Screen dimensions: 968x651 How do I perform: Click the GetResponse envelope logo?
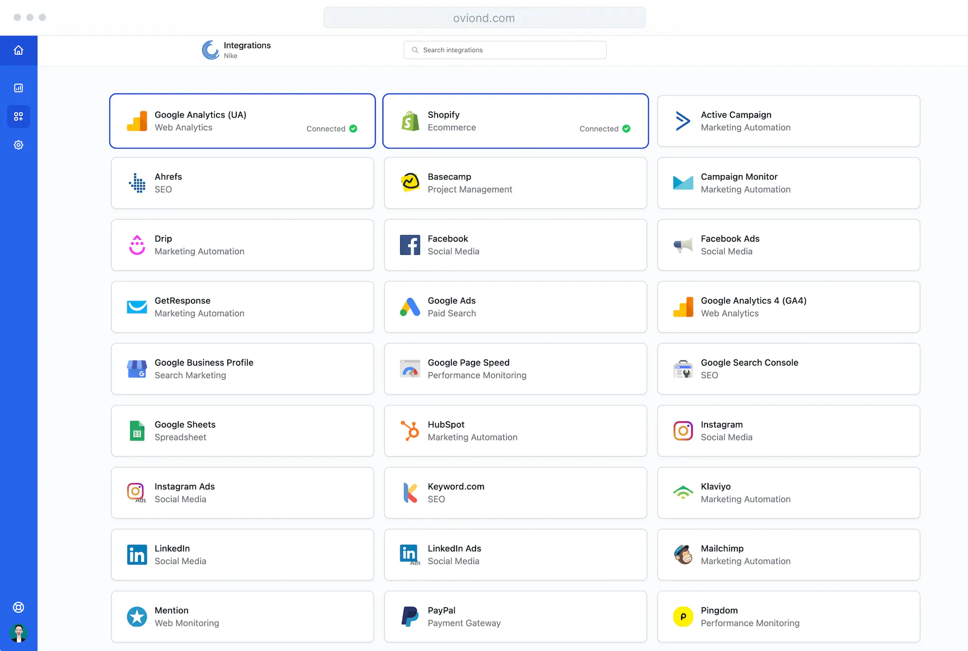pyautogui.click(x=137, y=307)
